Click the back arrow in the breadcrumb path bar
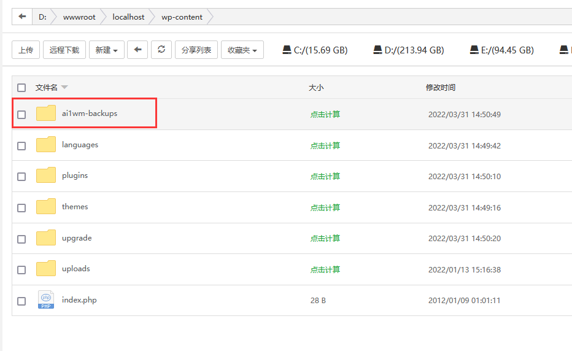The height and width of the screenshot is (351, 572). [22, 17]
